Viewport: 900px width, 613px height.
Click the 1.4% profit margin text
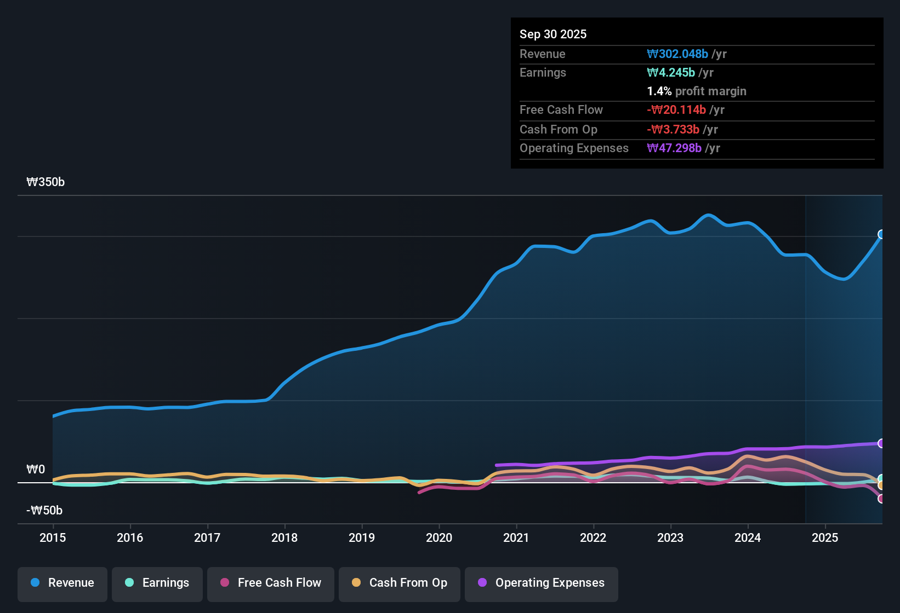tap(697, 91)
